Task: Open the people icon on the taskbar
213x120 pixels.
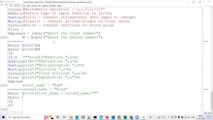Action: pyautogui.click(x=150, y=117)
